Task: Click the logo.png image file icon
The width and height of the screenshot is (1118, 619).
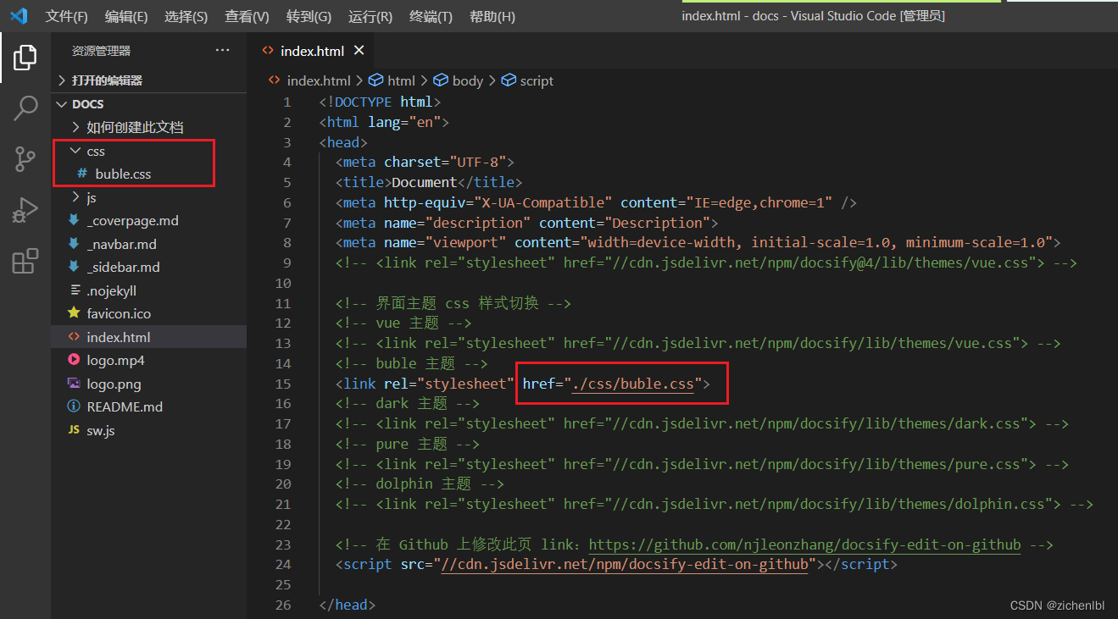Action: tap(74, 384)
